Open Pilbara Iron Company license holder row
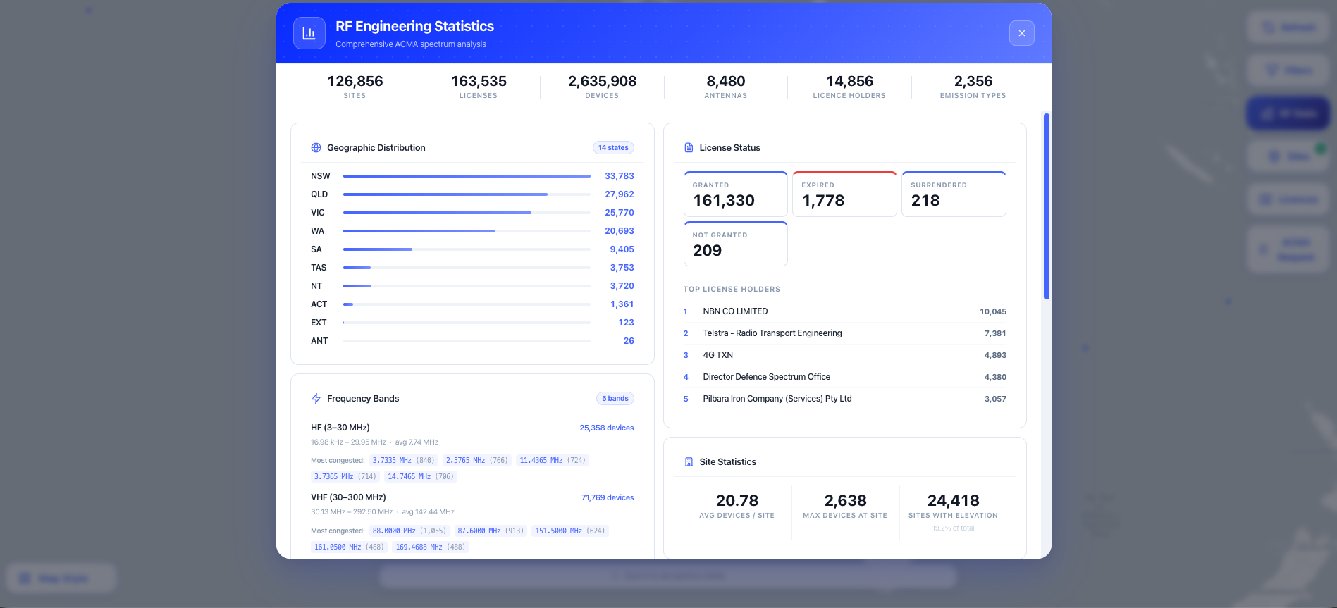Image resolution: width=1337 pixels, height=608 pixels. click(844, 399)
